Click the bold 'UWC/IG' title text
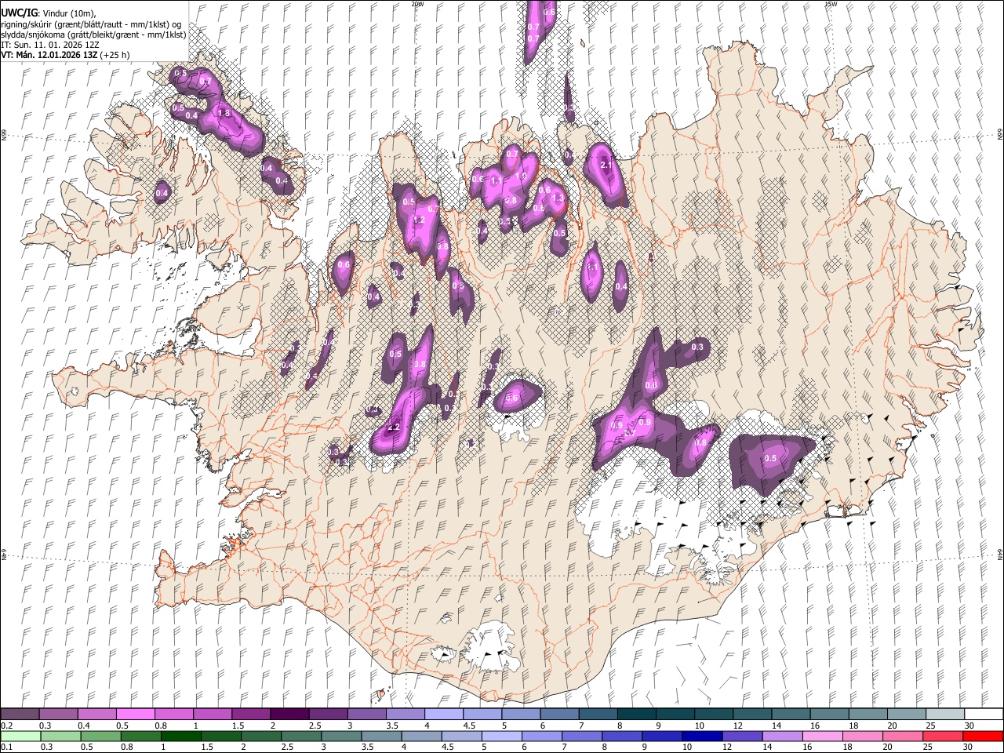 [19, 13]
